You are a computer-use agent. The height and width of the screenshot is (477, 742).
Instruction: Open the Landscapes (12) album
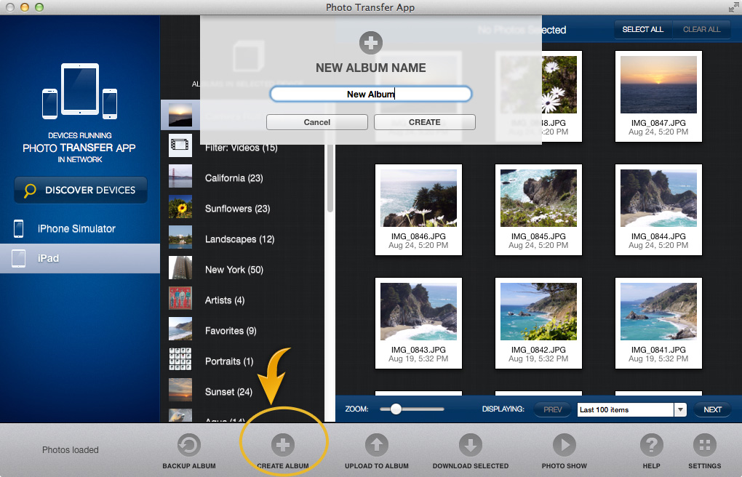pyautogui.click(x=239, y=239)
